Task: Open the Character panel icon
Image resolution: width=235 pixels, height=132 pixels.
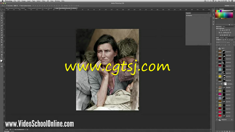Action: (214, 22)
